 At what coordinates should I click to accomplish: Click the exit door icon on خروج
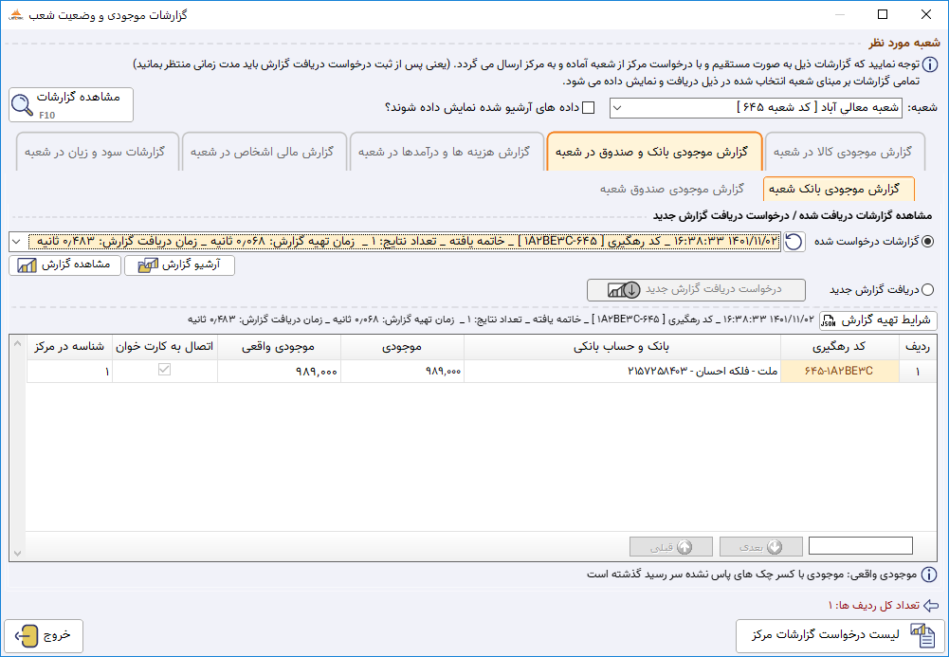(x=27, y=636)
